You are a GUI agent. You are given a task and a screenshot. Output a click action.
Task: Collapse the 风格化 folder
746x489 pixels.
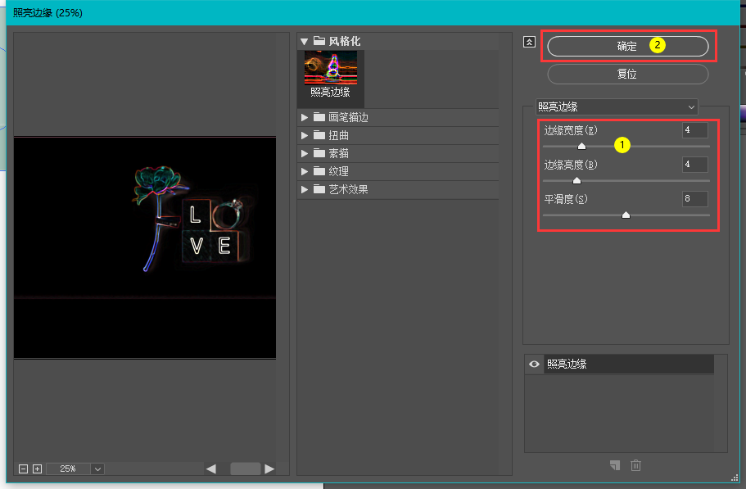click(x=304, y=42)
